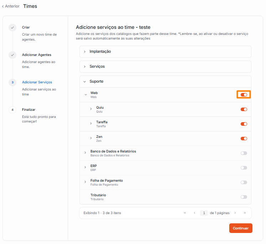Turn off the Quiu service toggle
Viewport: 266px width, 244px height.
pos(244,109)
